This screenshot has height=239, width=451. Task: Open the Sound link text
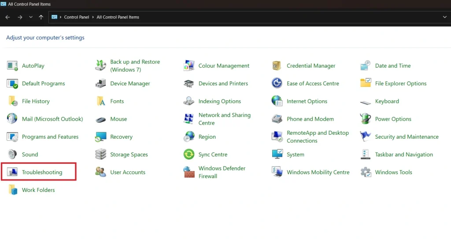coord(30,154)
